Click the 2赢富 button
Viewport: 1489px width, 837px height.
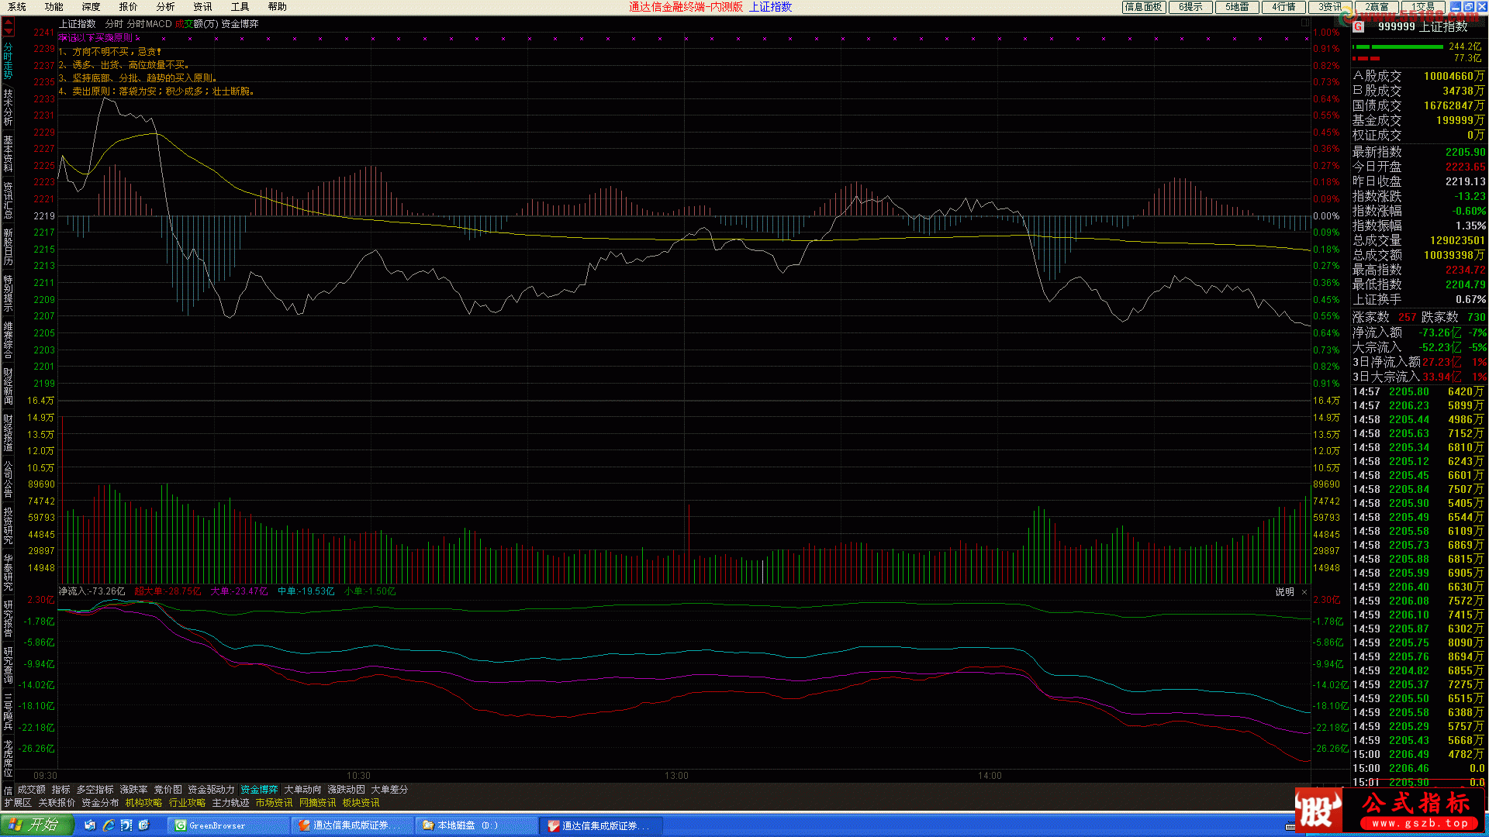[1377, 7]
